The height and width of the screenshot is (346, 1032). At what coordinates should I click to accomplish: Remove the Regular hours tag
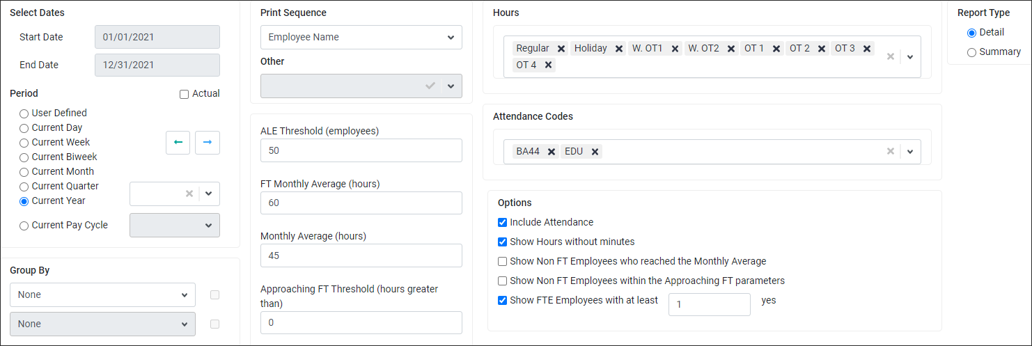click(561, 49)
